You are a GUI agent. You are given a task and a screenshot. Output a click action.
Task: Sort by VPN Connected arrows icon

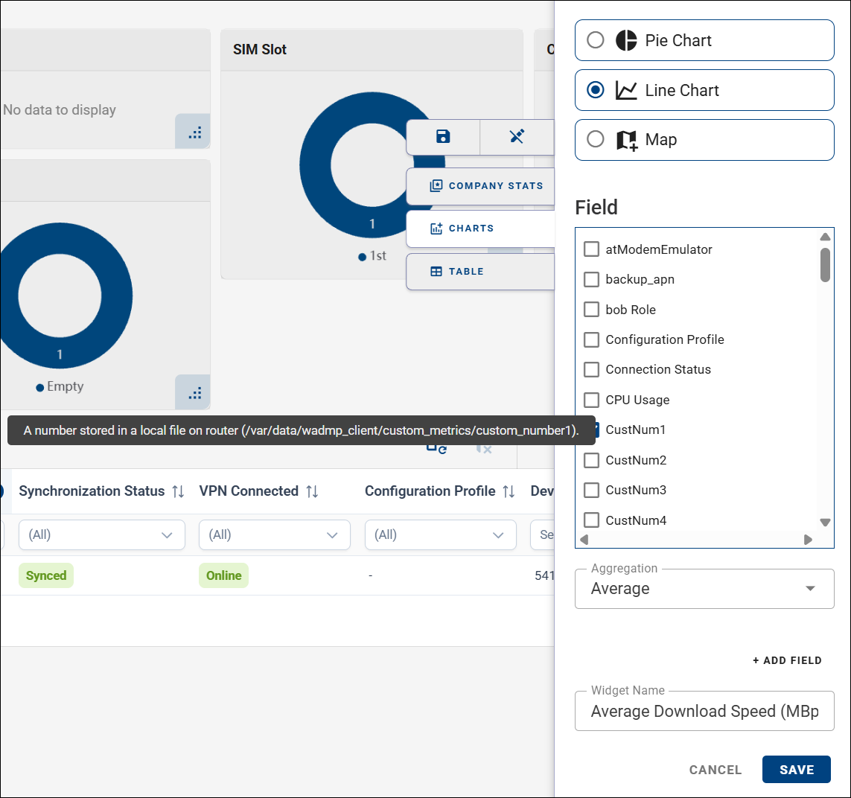tap(312, 491)
